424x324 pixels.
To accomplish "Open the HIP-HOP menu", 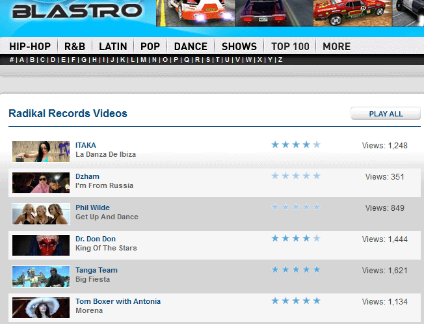I will (30, 46).
